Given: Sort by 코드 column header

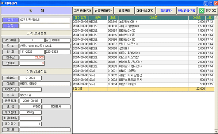Looking at the screenshot, I should [113, 17].
